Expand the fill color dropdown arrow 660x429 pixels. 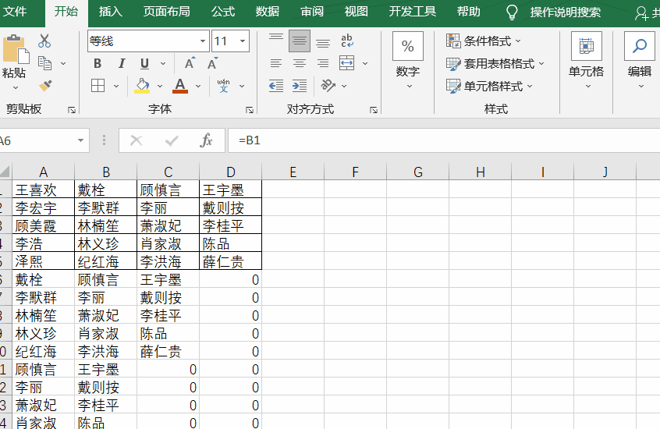[x=160, y=86]
